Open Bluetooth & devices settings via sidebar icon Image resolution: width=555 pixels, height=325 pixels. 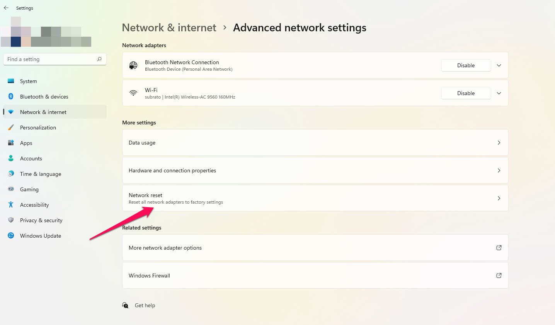11,97
